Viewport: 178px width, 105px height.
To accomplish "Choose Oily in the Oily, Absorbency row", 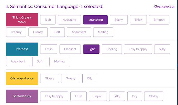I will coord(90,79).
